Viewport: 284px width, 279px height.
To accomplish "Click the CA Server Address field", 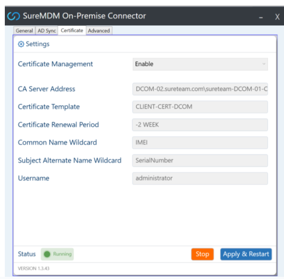I will tap(200, 89).
